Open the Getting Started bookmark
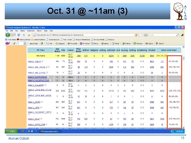Viewport: 191px width, 143px height. (24, 39)
